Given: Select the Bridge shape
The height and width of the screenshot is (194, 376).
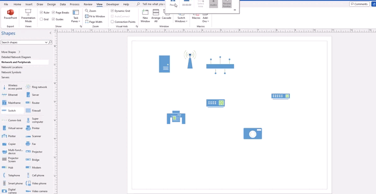Looking at the screenshot, I should point(32,160).
